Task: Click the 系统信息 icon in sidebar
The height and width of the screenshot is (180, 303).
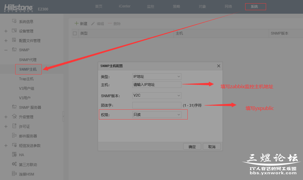Action: point(14,21)
